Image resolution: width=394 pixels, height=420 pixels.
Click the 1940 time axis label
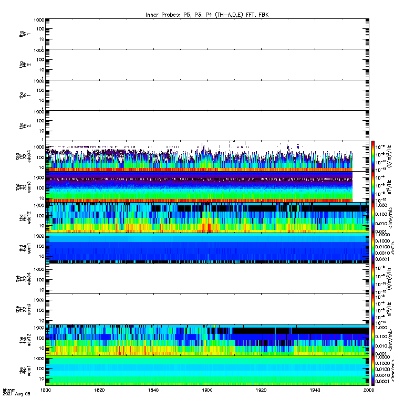pyautogui.click(x=315, y=390)
